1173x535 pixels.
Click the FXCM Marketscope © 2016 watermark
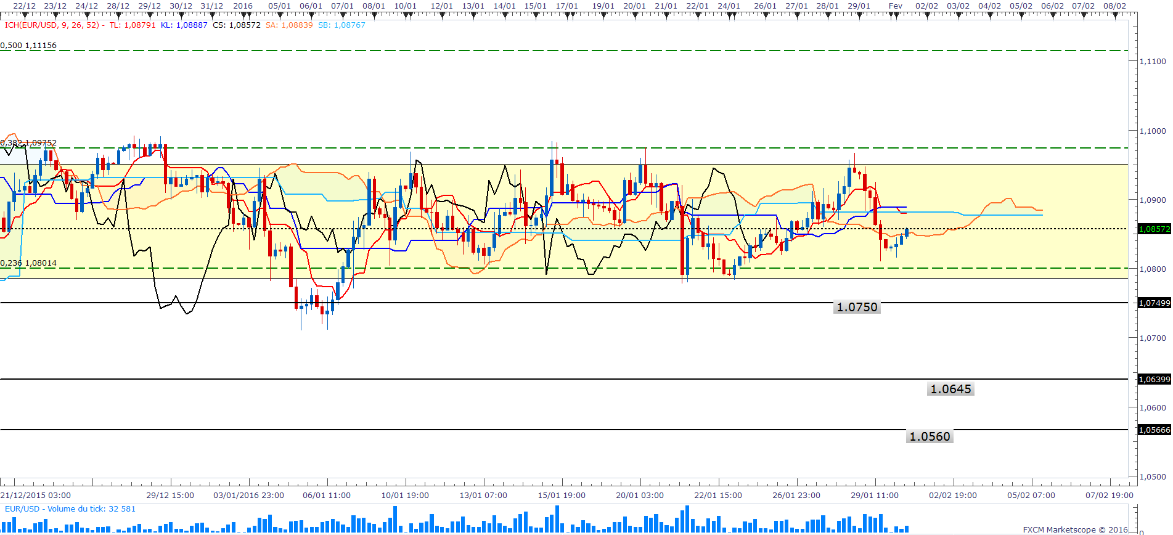tap(1075, 529)
